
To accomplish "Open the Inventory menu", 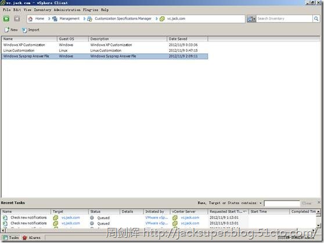I will [42, 10].
